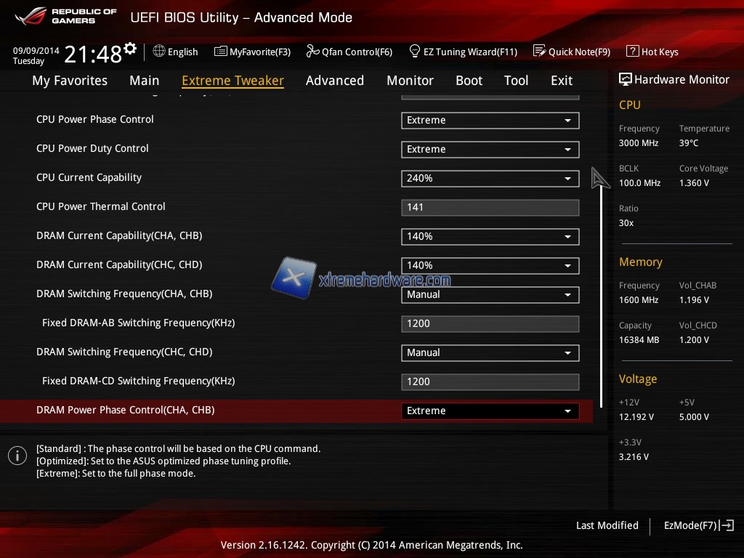Click the globe language icon
Viewport: 744px width, 558px height.
159,52
